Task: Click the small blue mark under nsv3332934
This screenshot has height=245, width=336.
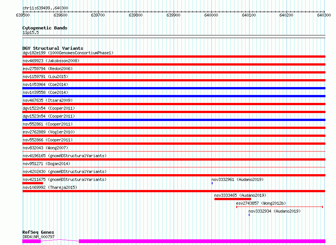Action: click(x=249, y=215)
